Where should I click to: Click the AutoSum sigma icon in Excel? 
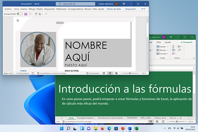coord(173,47)
